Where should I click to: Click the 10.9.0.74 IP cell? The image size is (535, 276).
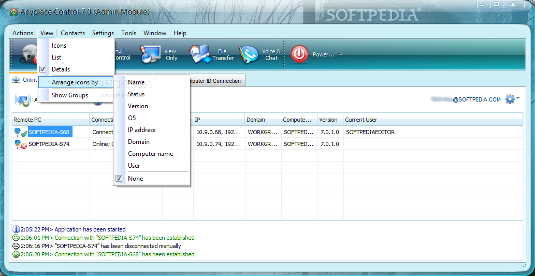point(219,144)
